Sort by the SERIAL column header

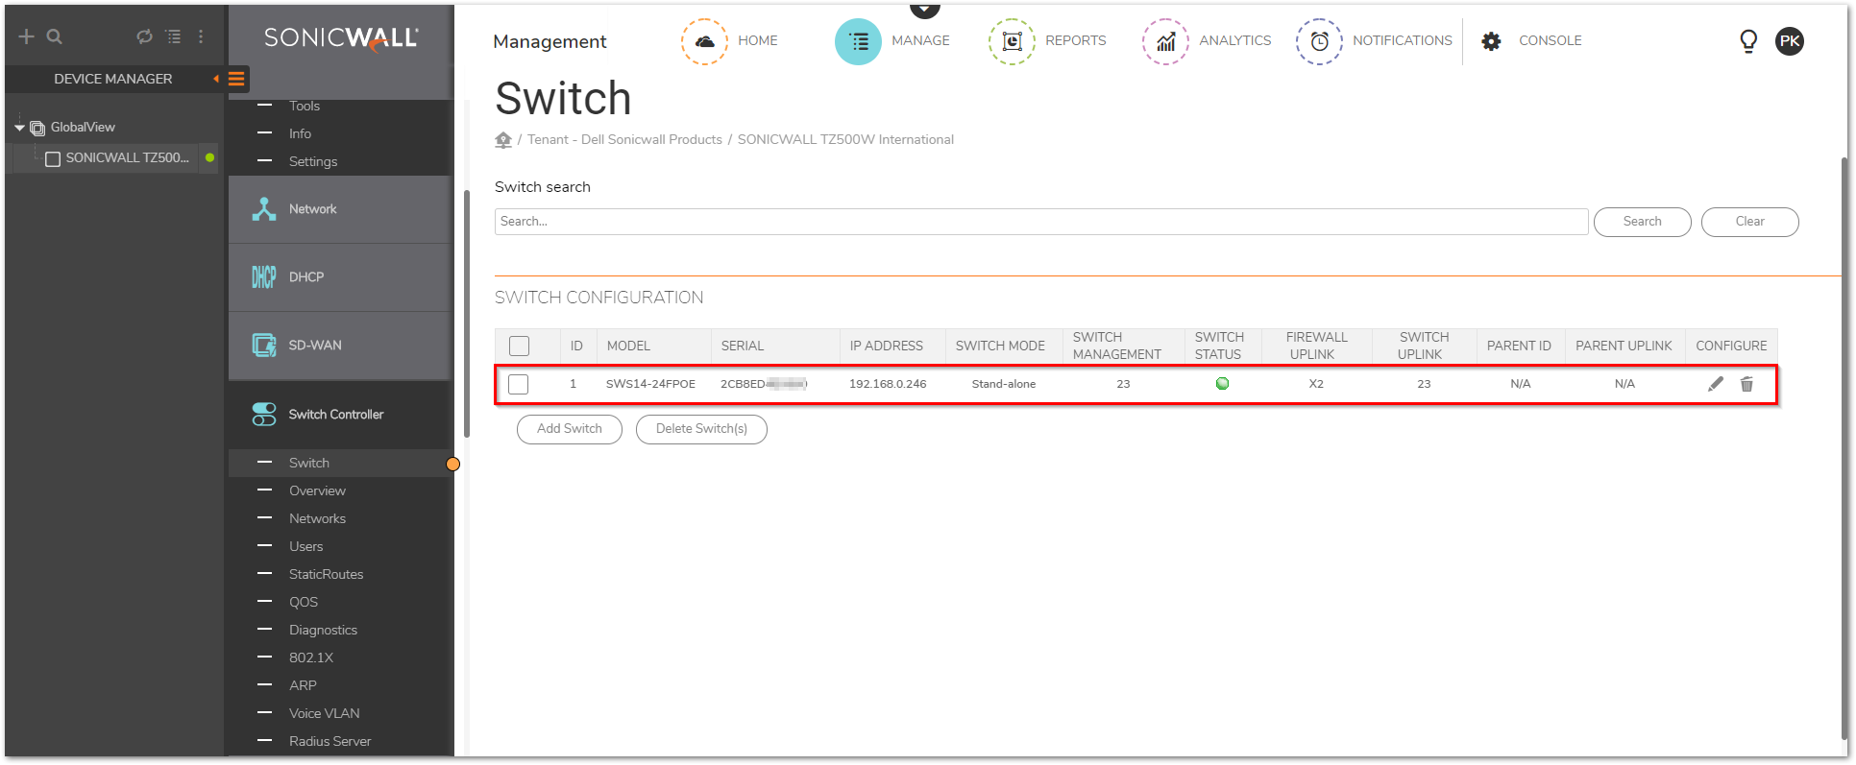click(x=743, y=347)
